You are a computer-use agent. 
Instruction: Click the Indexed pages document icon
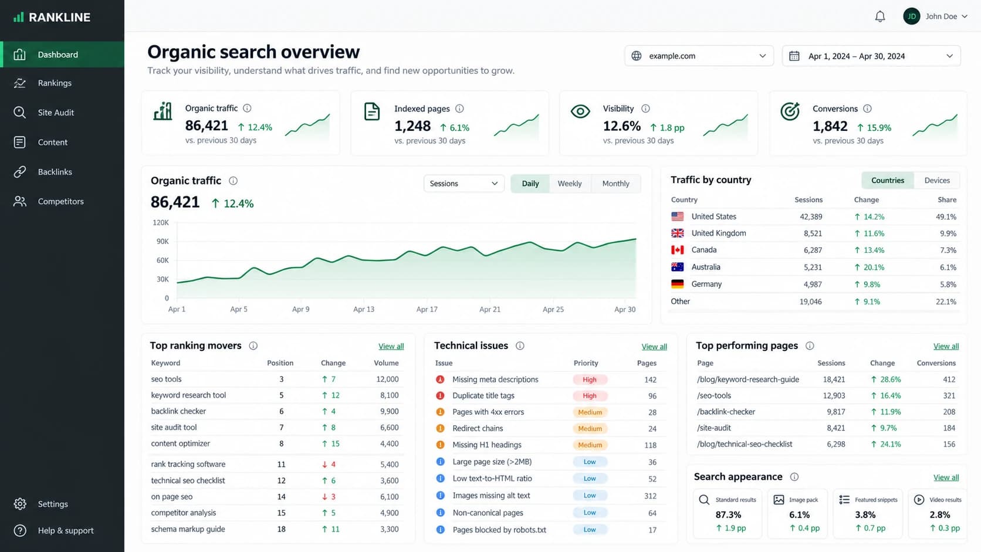click(x=372, y=111)
